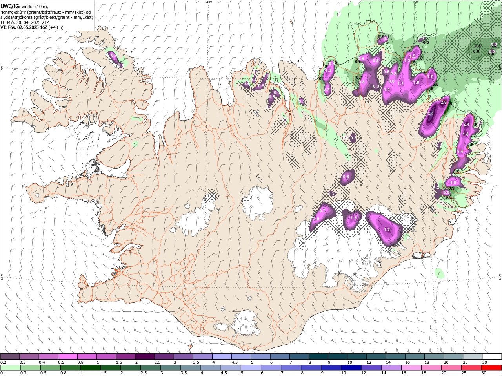Click the dark purple 2 swatch, upper legend
The width and height of the screenshot is (502, 376).
tap(144, 356)
